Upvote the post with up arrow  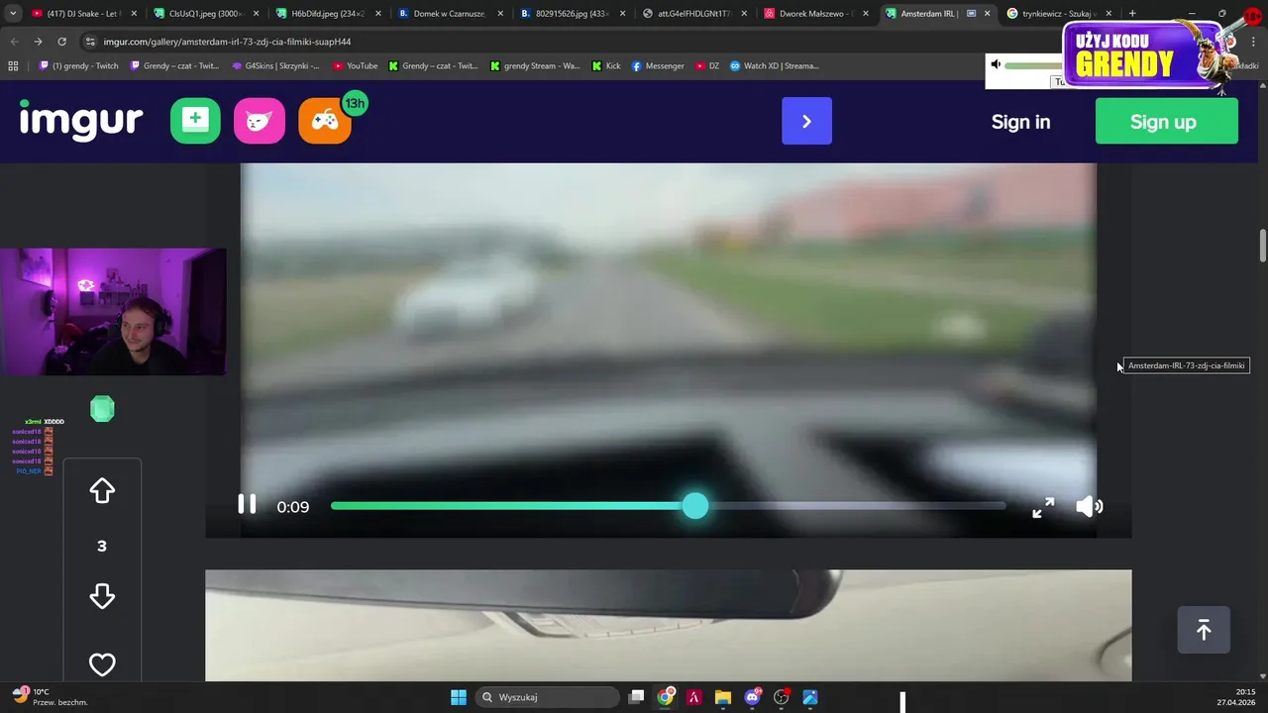(102, 491)
